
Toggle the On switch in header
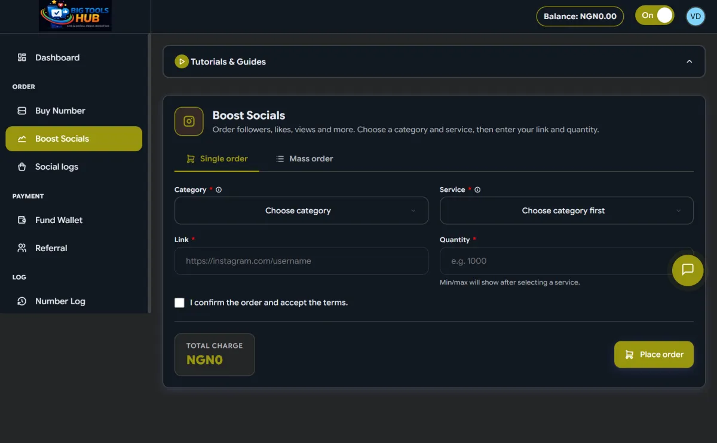tap(655, 16)
